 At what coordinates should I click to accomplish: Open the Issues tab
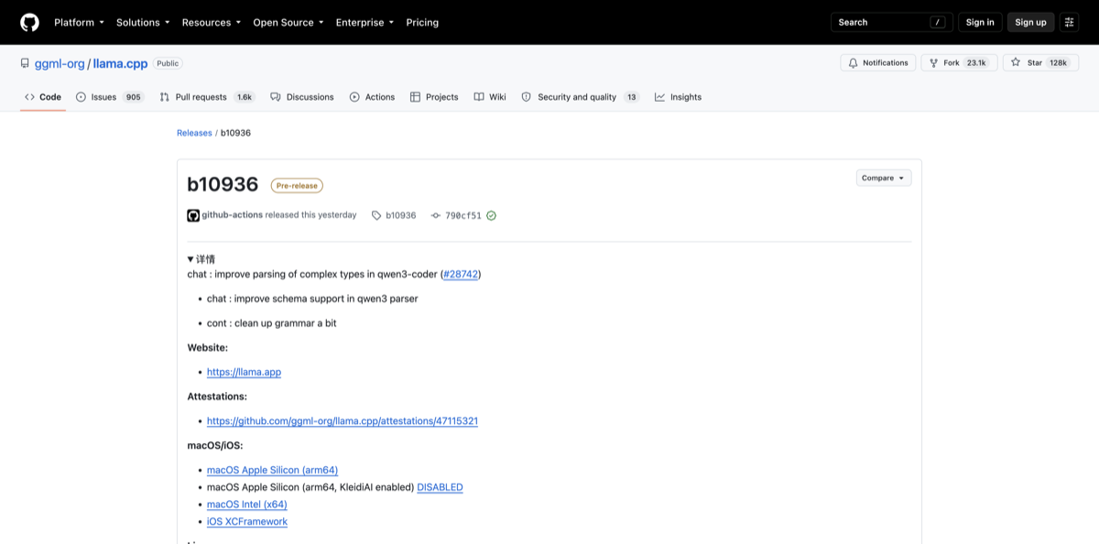coord(110,97)
